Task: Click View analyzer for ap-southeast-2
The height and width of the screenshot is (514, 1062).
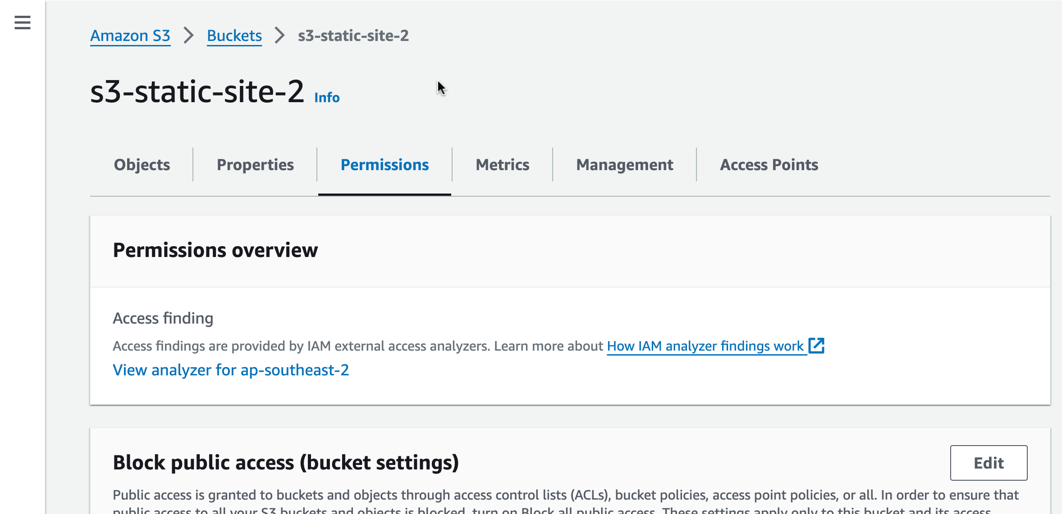Action: pyautogui.click(x=231, y=370)
